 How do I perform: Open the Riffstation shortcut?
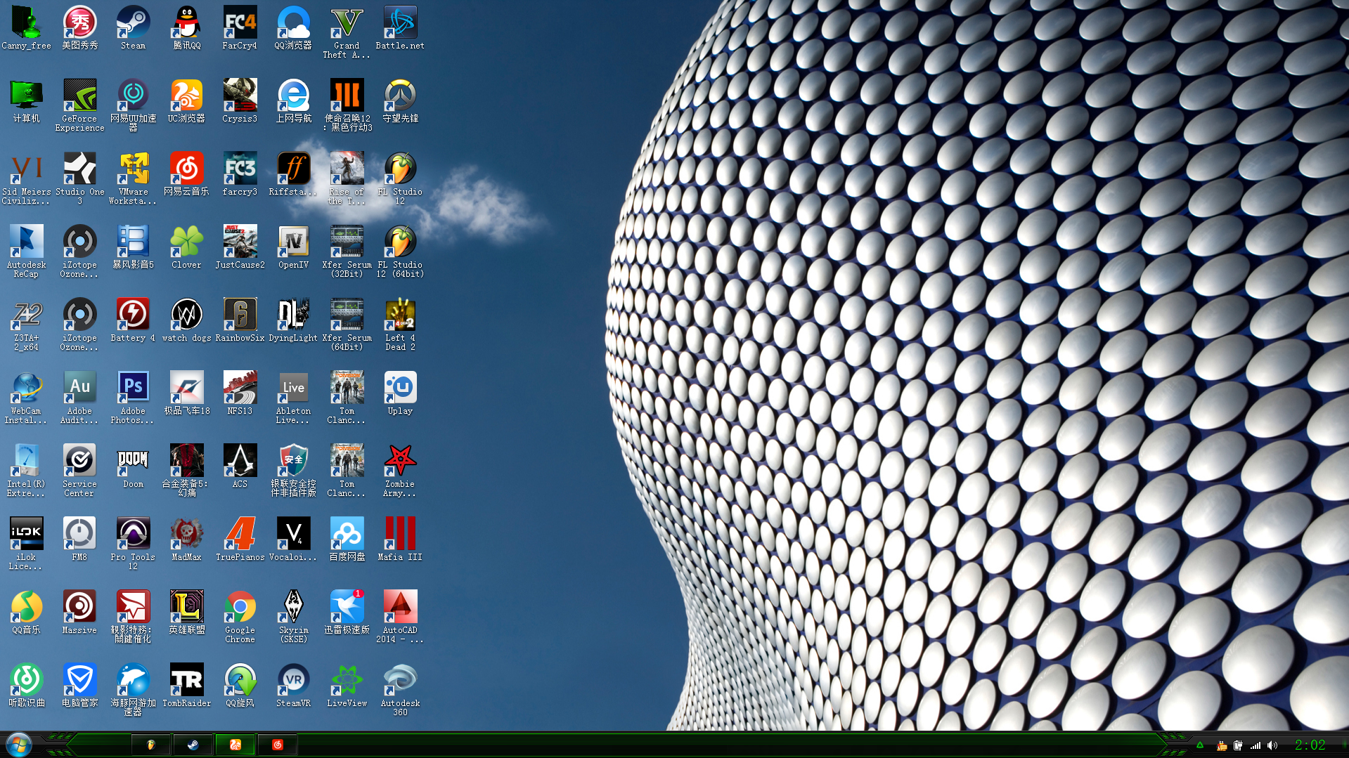[x=293, y=174]
